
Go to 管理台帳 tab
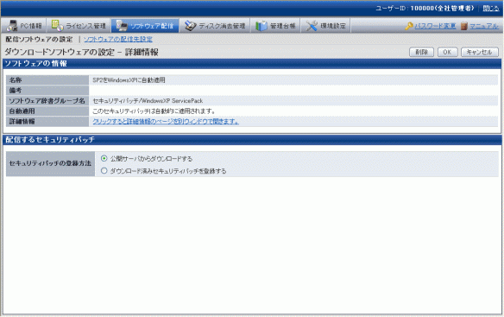point(275,26)
